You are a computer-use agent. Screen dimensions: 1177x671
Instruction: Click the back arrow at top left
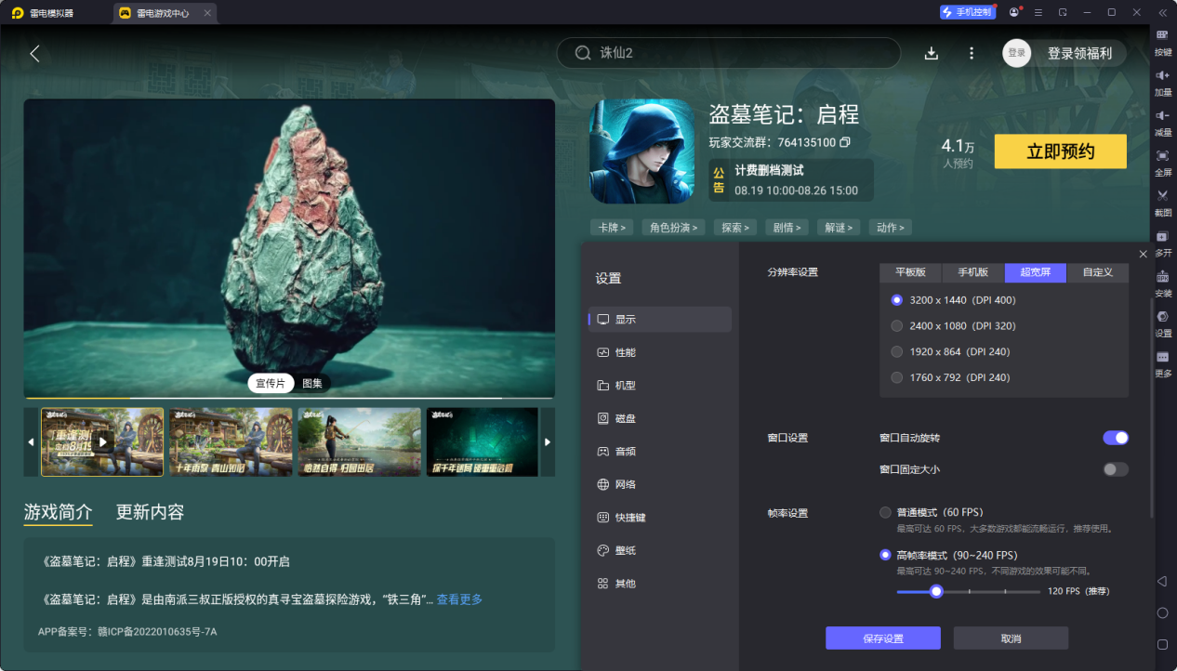click(34, 54)
